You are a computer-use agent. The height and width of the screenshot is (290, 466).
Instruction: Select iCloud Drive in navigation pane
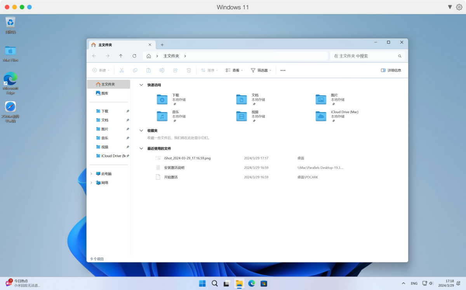[x=108, y=156]
